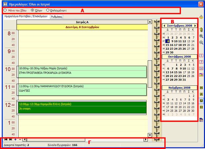Click horizontal scrollbar right arrow
This screenshot has width=205, height=149.
[x=146, y=139]
